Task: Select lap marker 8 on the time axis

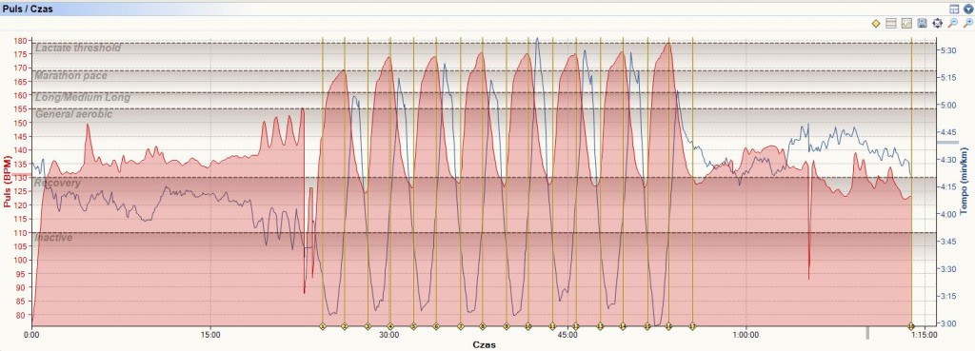Action: click(483, 326)
